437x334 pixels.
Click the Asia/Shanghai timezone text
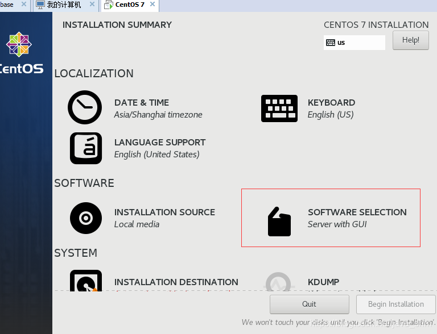(x=158, y=115)
